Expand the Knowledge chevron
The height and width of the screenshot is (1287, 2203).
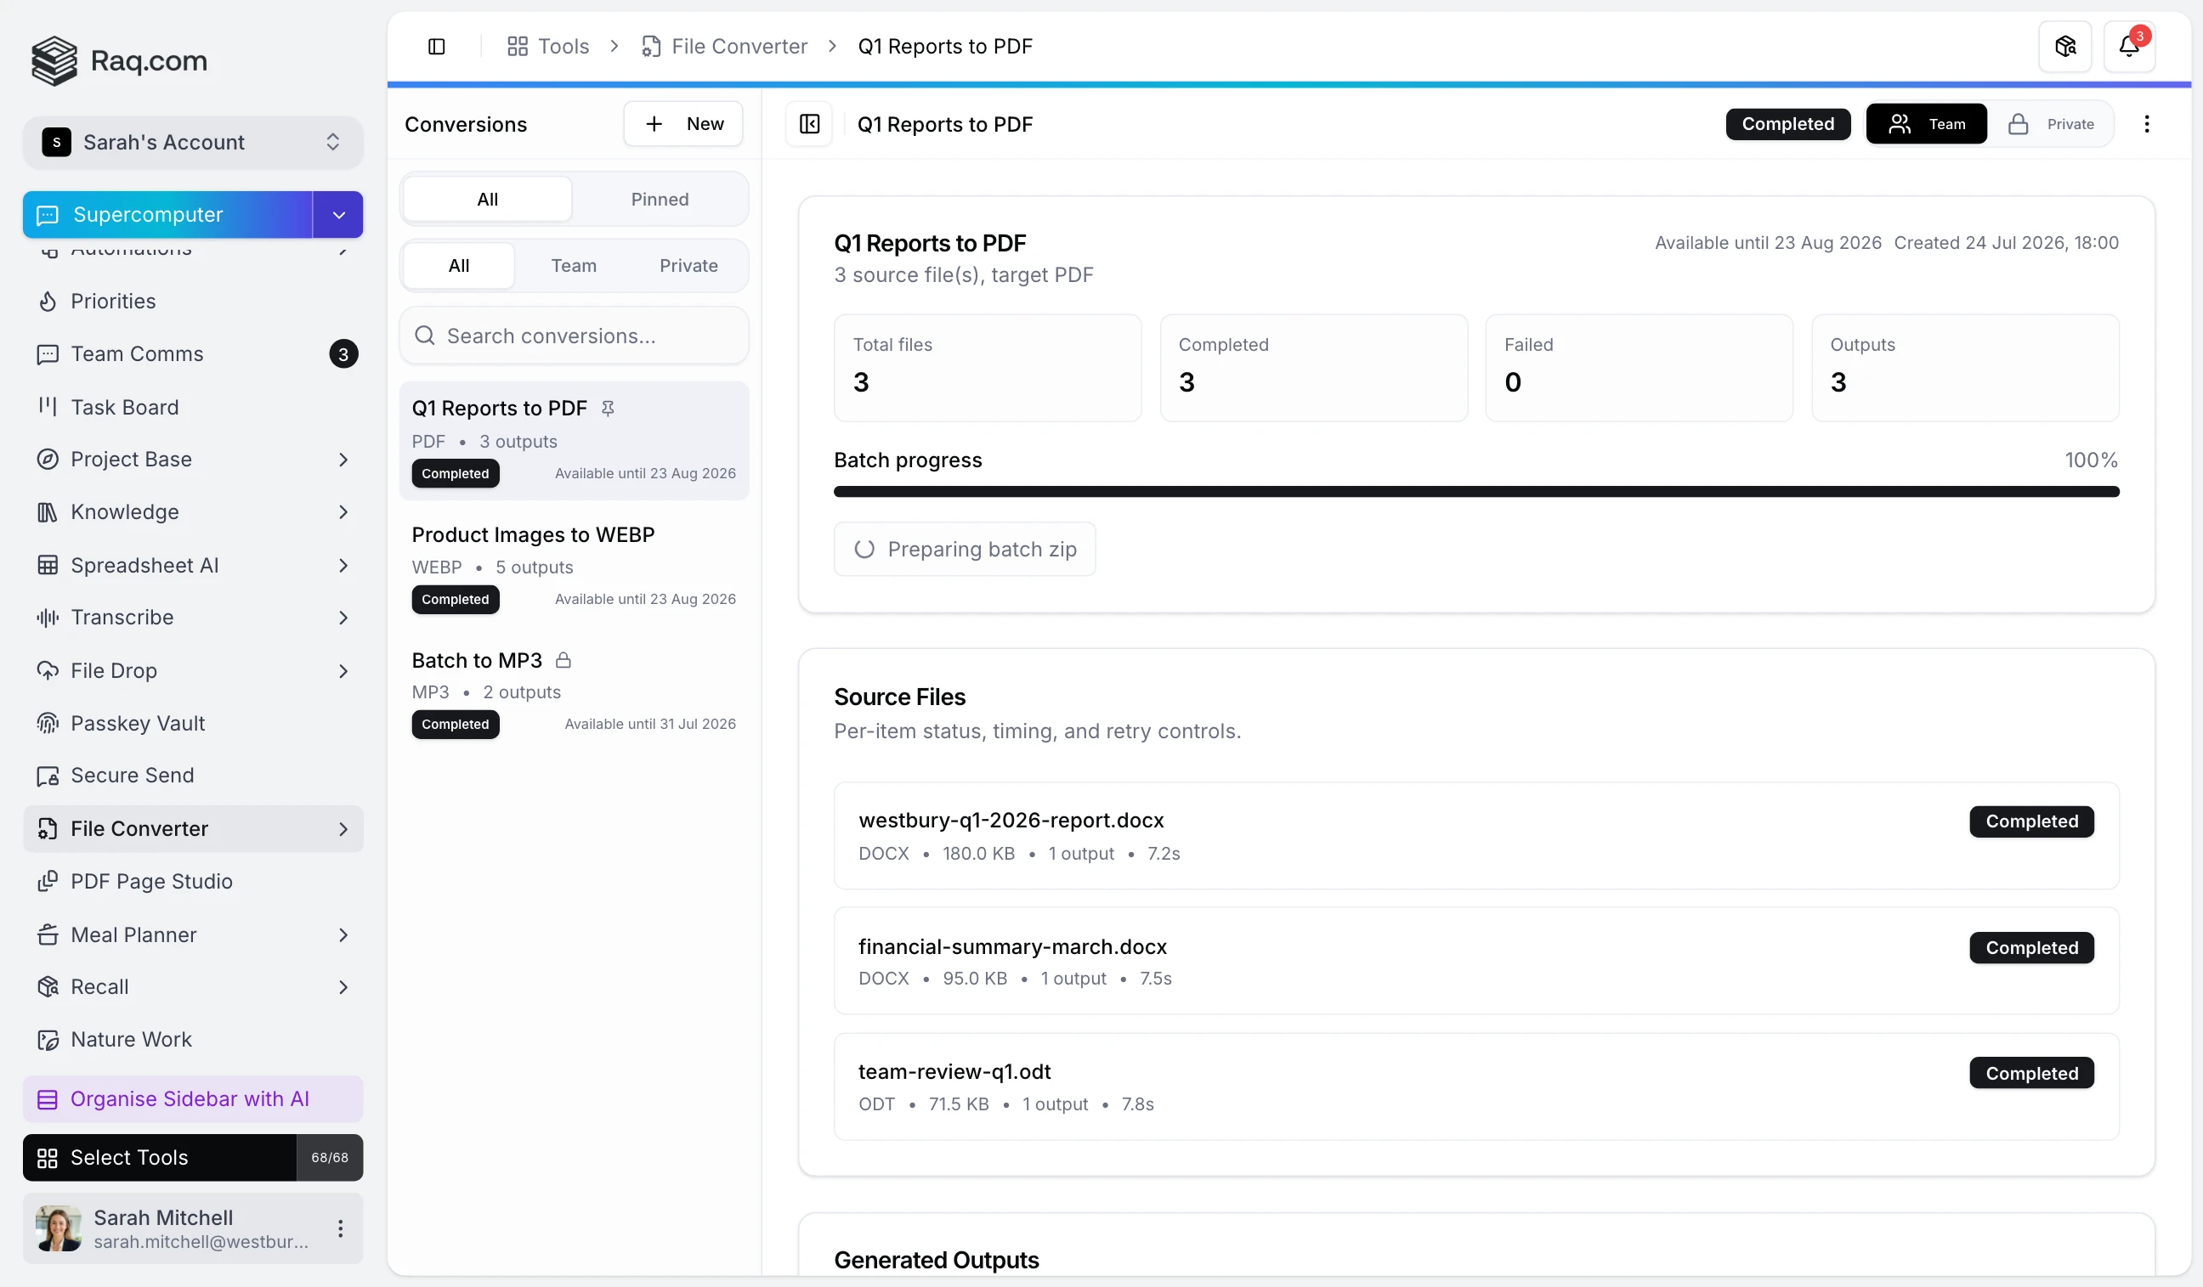tap(343, 512)
